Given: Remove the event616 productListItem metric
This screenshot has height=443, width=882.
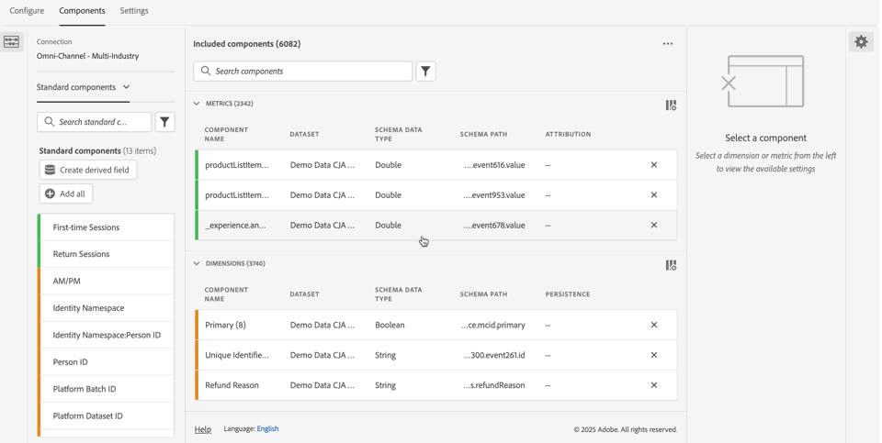Looking at the screenshot, I should [654, 165].
